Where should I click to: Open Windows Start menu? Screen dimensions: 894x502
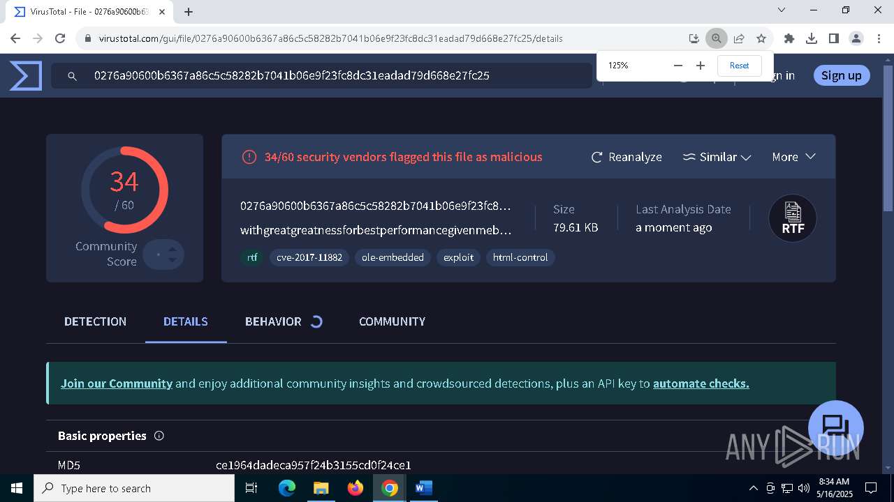(17, 488)
